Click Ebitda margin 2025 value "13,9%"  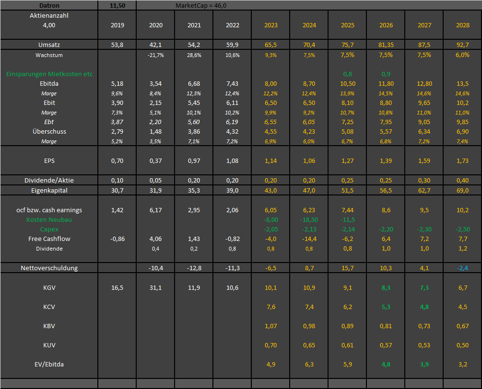[347, 93]
